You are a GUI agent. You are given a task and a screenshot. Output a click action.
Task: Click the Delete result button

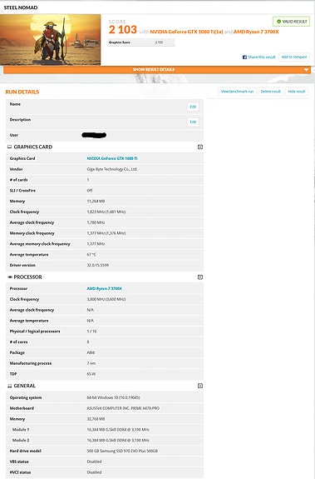point(270,92)
